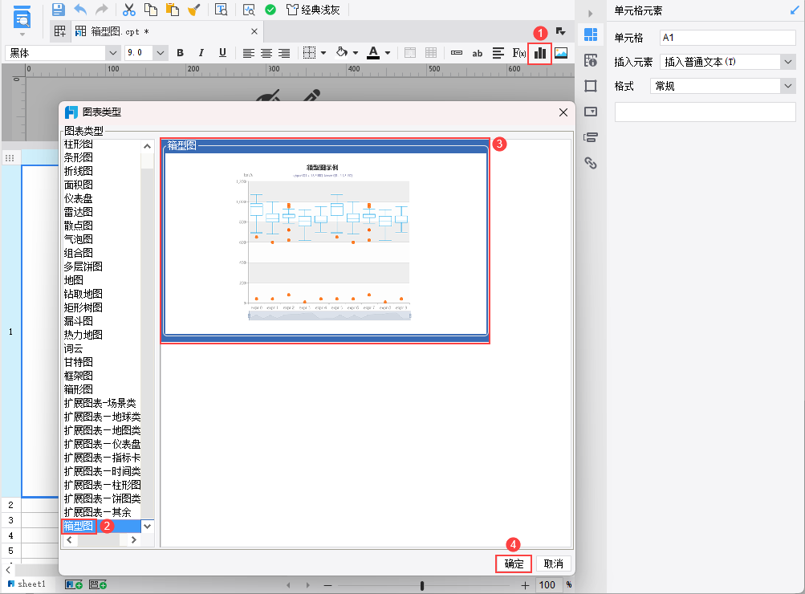
Task: Click the 确定 button
Action: click(514, 563)
